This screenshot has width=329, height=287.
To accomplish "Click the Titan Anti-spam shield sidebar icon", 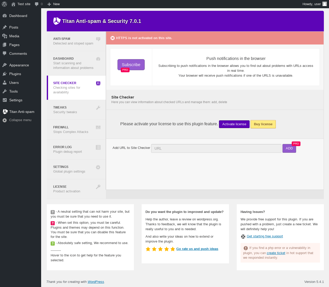I will point(5,112).
